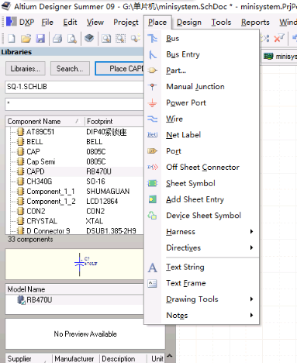Click the Clear filter toolbar icon

point(279,39)
